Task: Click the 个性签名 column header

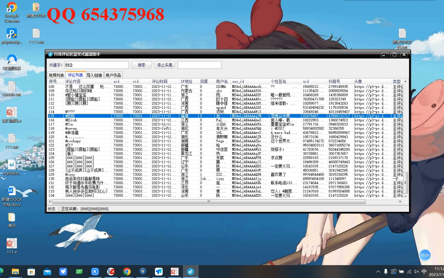Action: point(285,81)
